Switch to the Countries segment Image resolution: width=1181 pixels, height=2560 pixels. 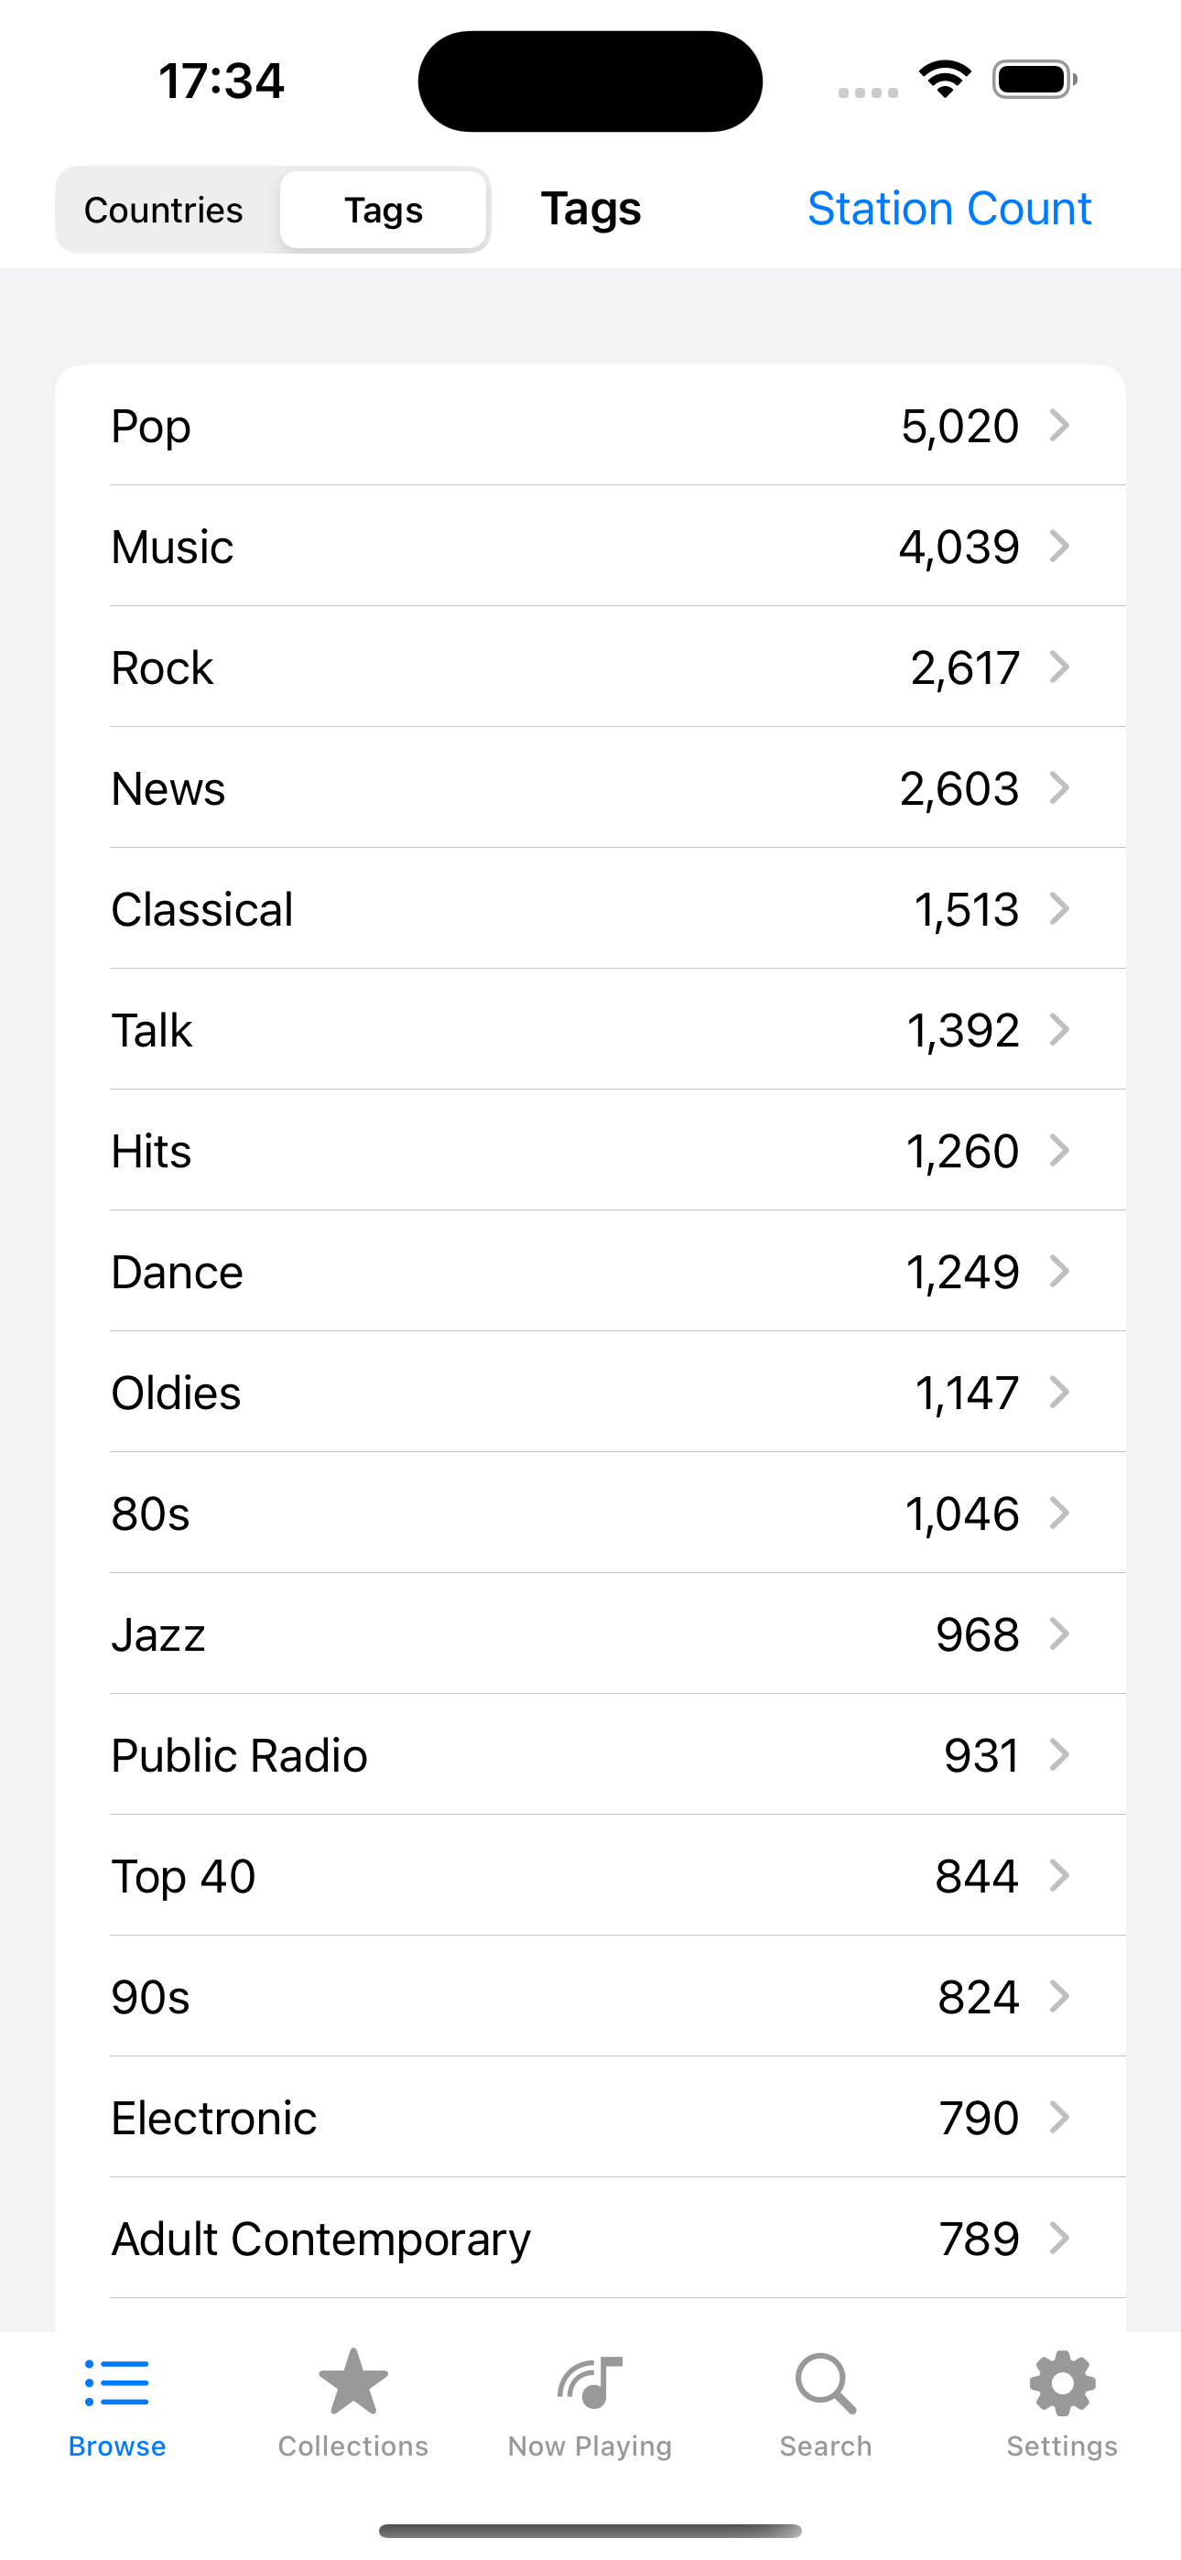click(x=164, y=210)
